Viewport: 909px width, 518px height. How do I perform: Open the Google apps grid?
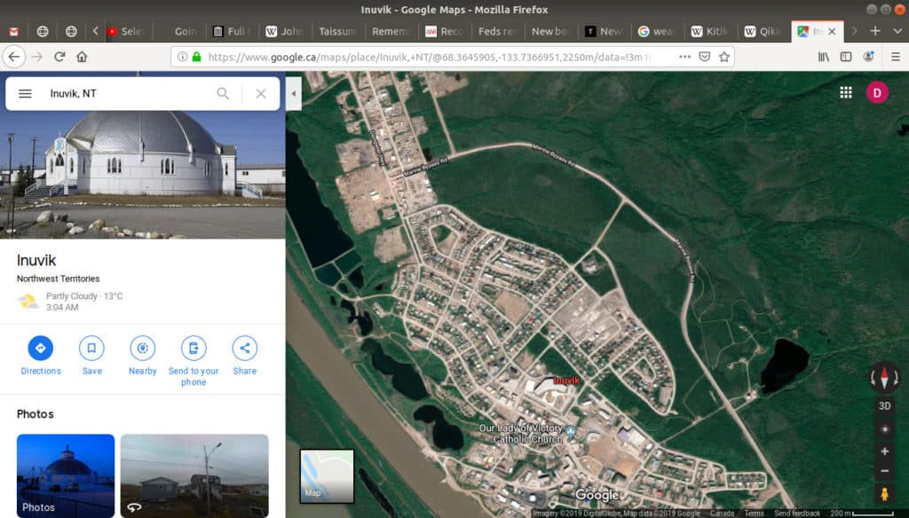pyautogui.click(x=846, y=93)
